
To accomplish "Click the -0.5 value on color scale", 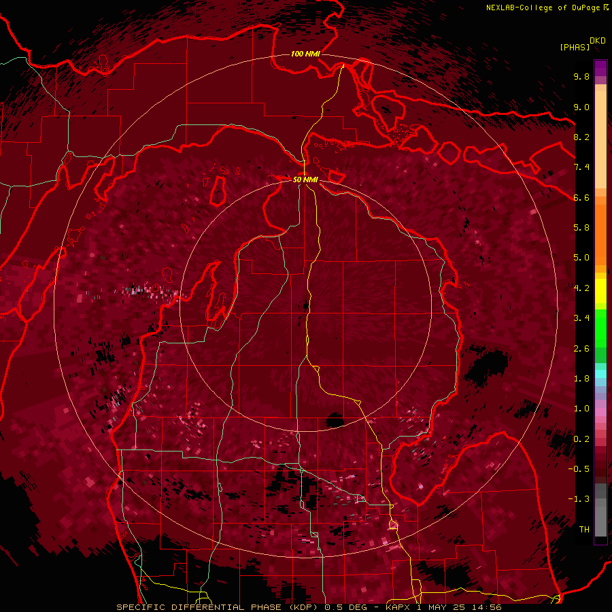I will point(579,469).
